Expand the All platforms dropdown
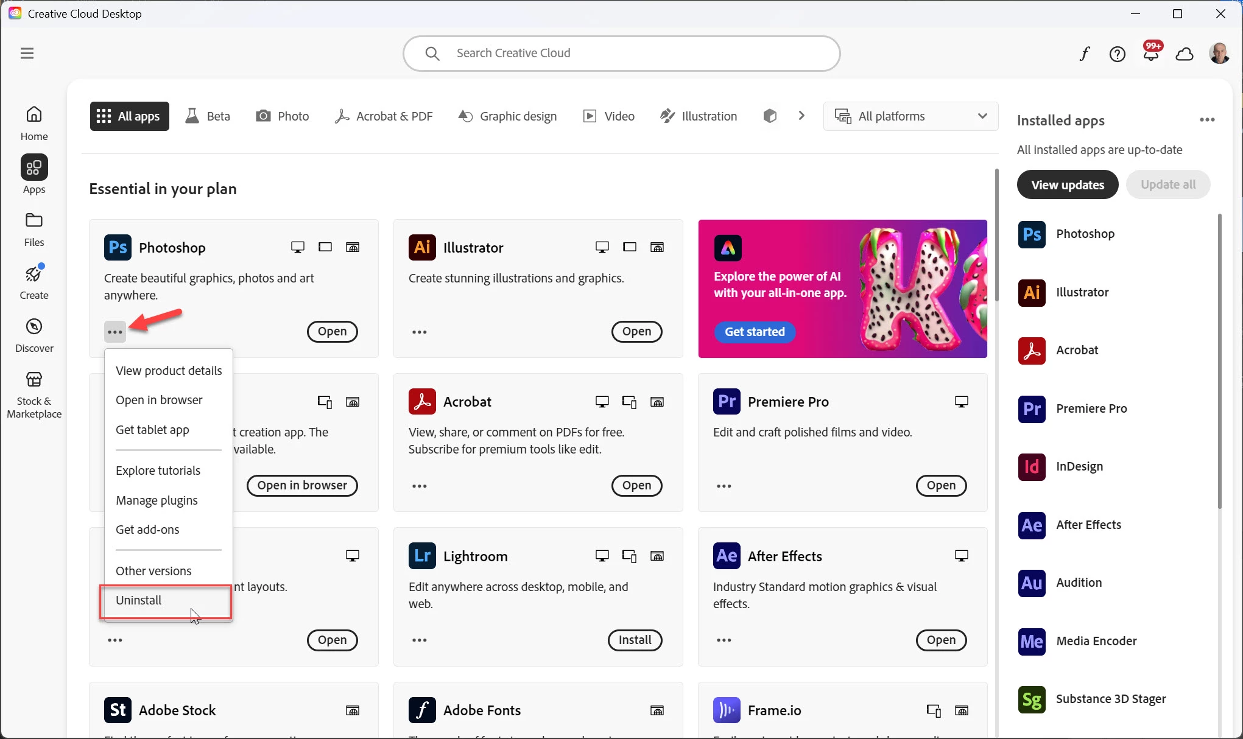Viewport: 1243px width, 739px height. [x=910, y=116]
